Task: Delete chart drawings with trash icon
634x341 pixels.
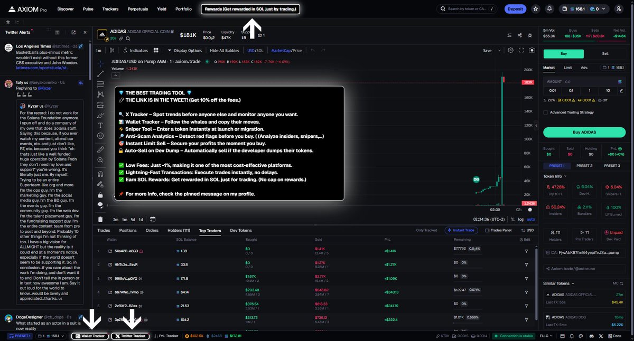Action: tap(100, 219)
